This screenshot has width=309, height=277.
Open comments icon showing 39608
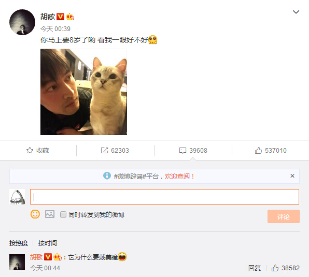[x=182, y=151]
